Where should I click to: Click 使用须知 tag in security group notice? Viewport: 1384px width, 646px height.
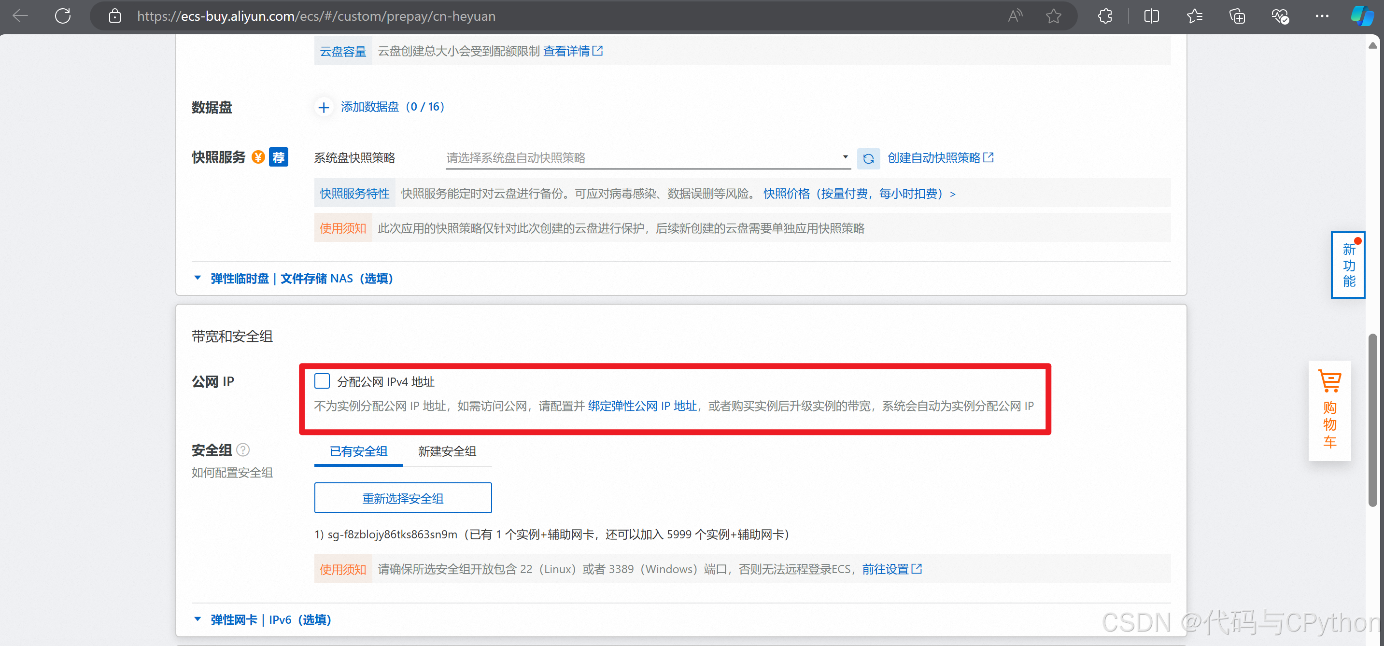click(343, 569)
